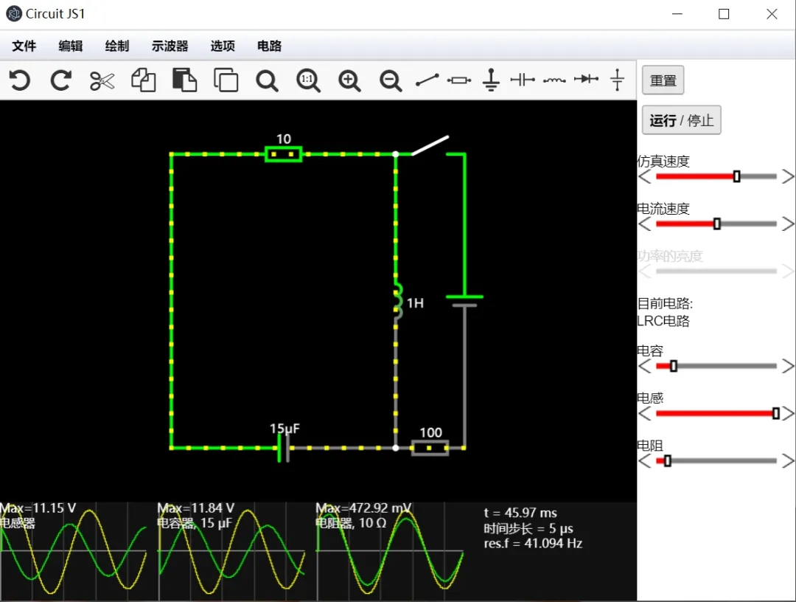Click the zoom in icon
Image resolution: width=796 pixels, height=602 pixels.
click(x=349, y=80)
